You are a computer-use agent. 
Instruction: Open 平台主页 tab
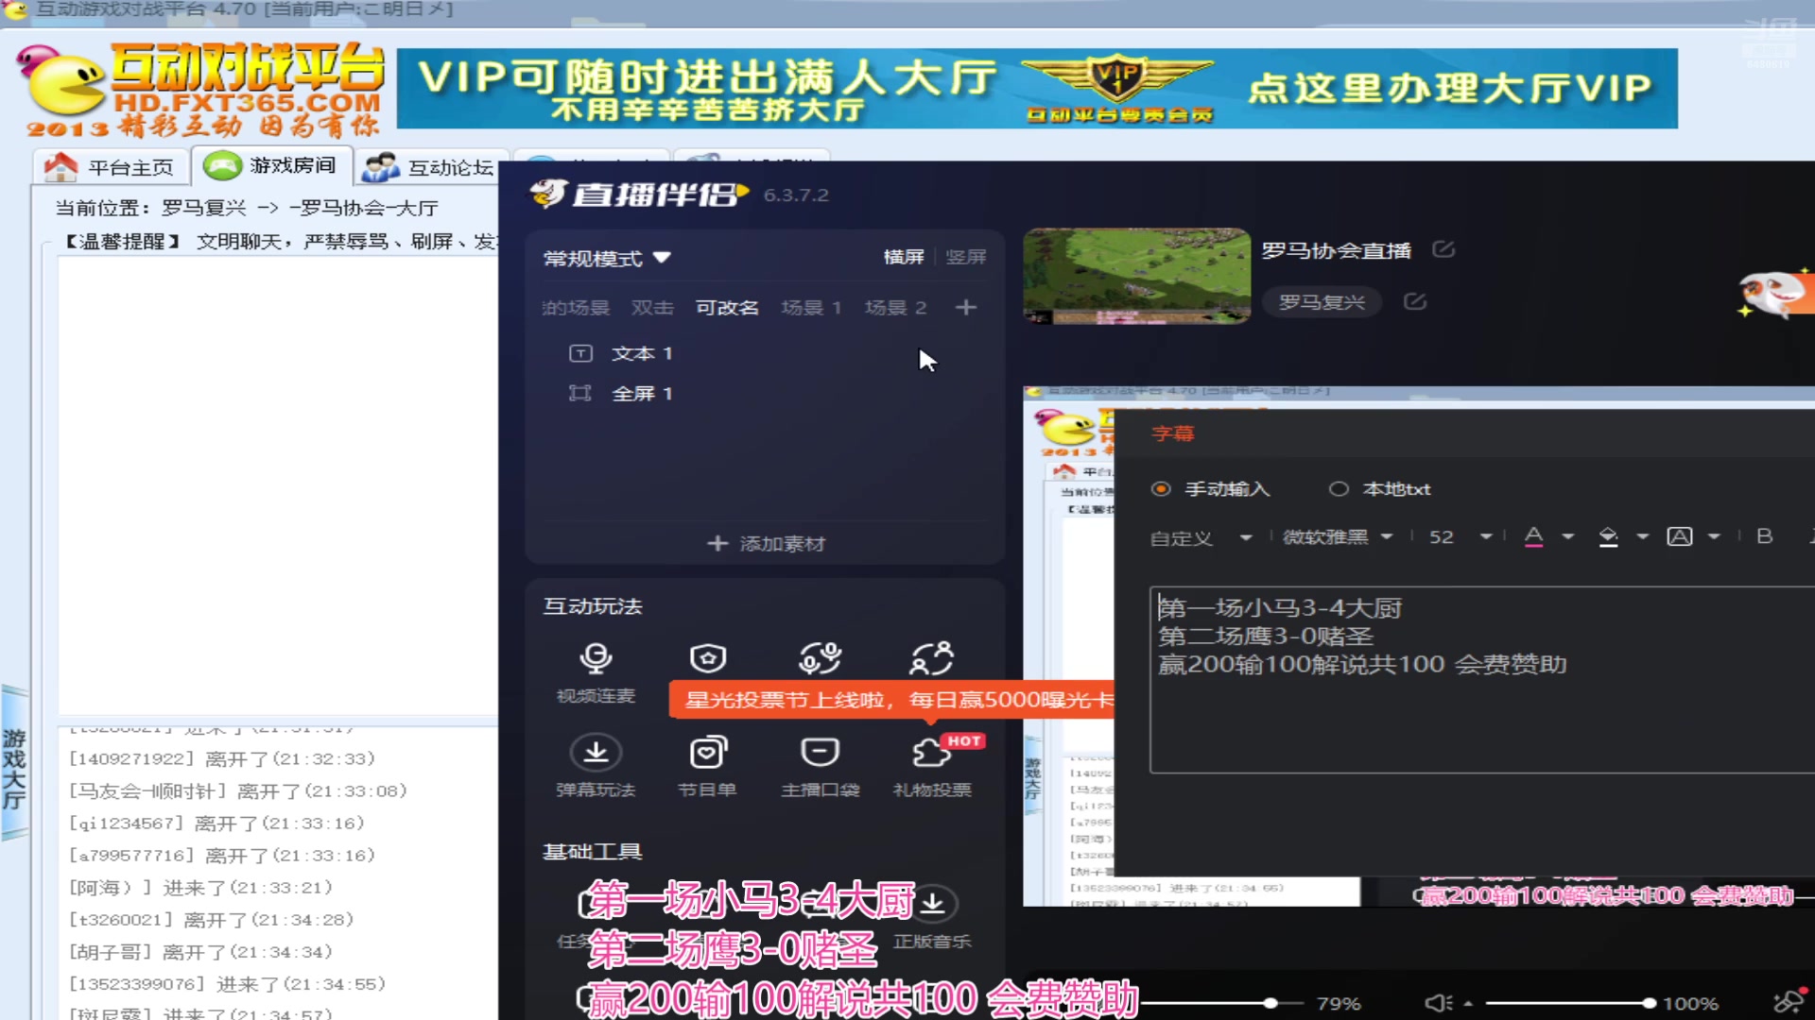(110, 167)
